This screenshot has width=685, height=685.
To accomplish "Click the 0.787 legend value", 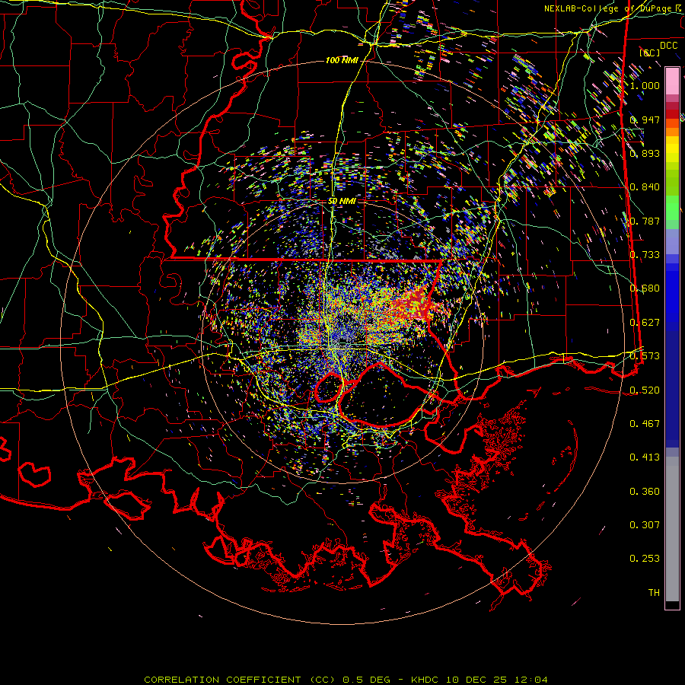I will pos(645,221).
